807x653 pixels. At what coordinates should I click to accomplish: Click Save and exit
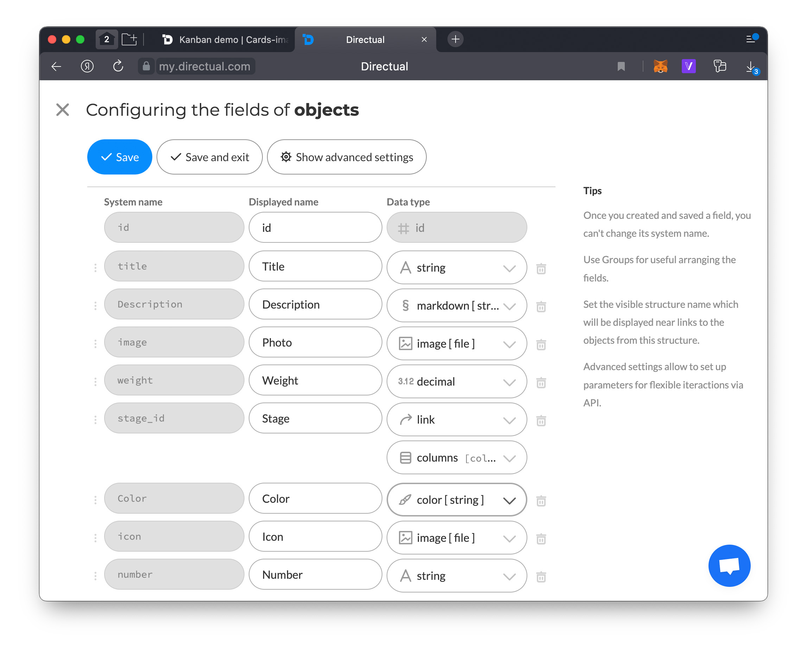[209, 157]
